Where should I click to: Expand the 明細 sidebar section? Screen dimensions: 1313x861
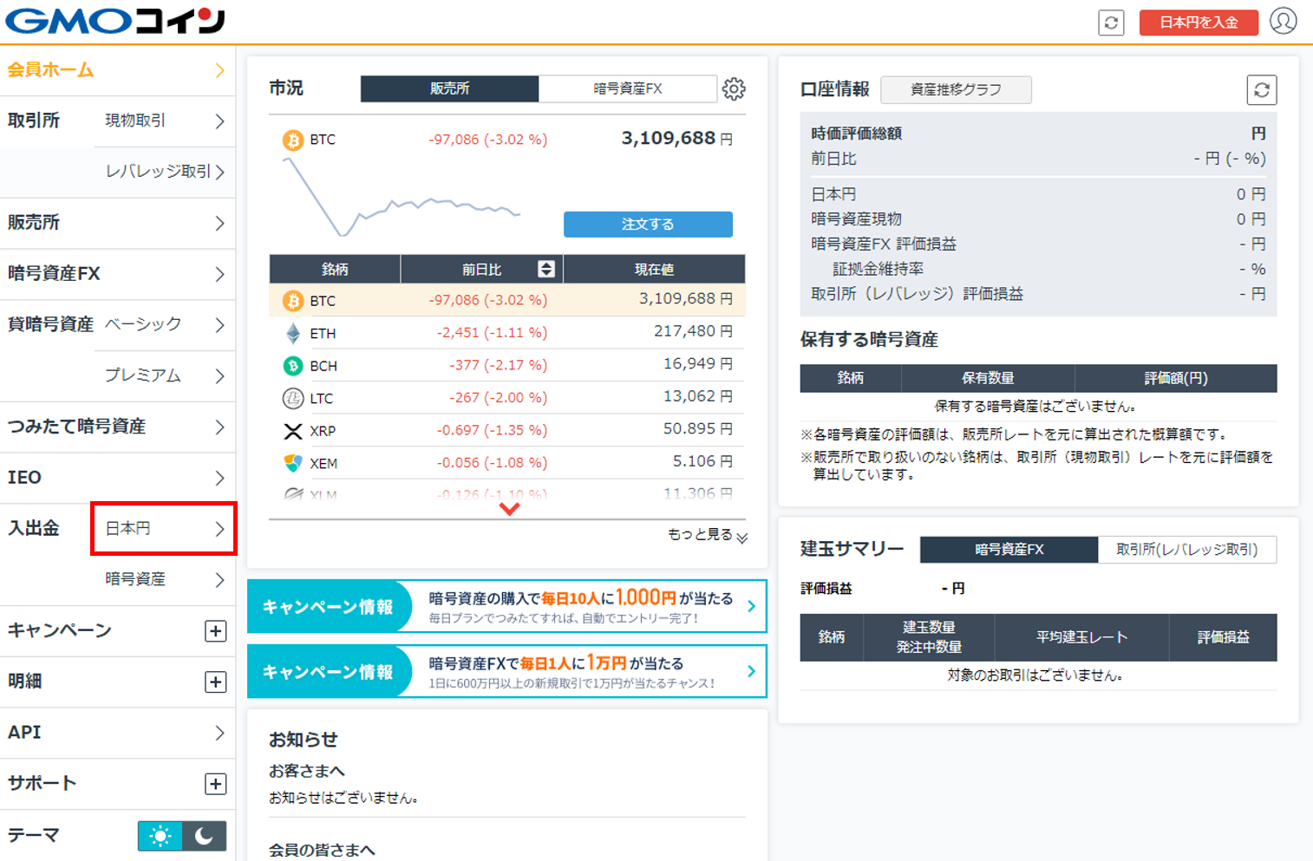click(x=215, y=682)
